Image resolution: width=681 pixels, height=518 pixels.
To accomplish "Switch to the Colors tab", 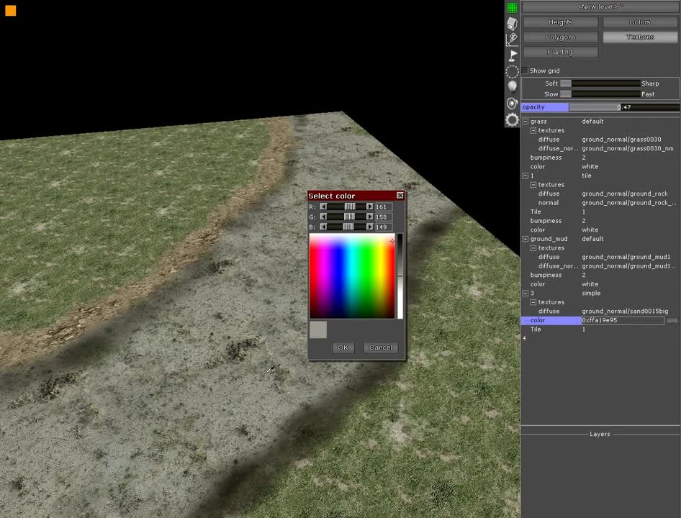I will [x=639, y=22].
